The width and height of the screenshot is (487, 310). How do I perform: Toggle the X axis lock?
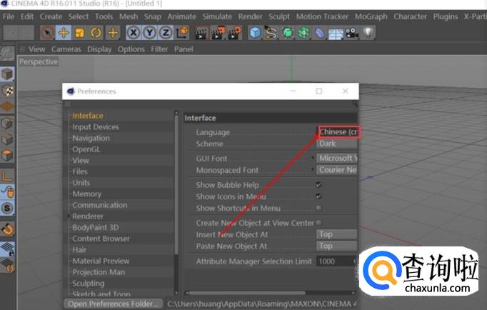134,32
